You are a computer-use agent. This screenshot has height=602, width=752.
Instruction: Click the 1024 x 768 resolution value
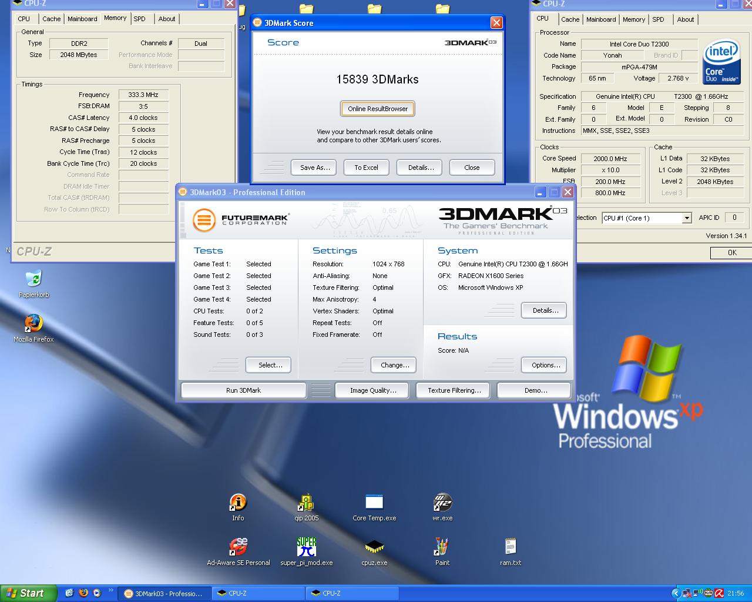[x=388, y=264]
